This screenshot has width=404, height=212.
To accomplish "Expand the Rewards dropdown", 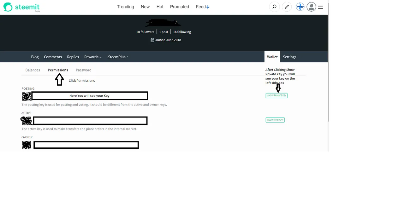I will pyautogui.click(x=93, y=57).
